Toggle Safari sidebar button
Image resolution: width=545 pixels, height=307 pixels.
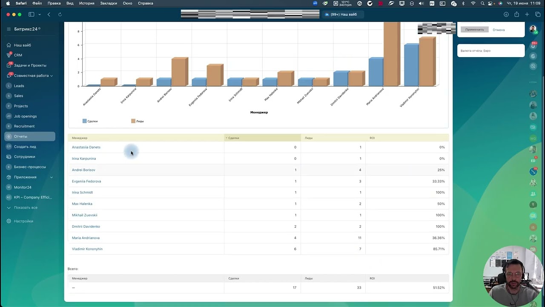pyautogui.click(x=31, y=14)
